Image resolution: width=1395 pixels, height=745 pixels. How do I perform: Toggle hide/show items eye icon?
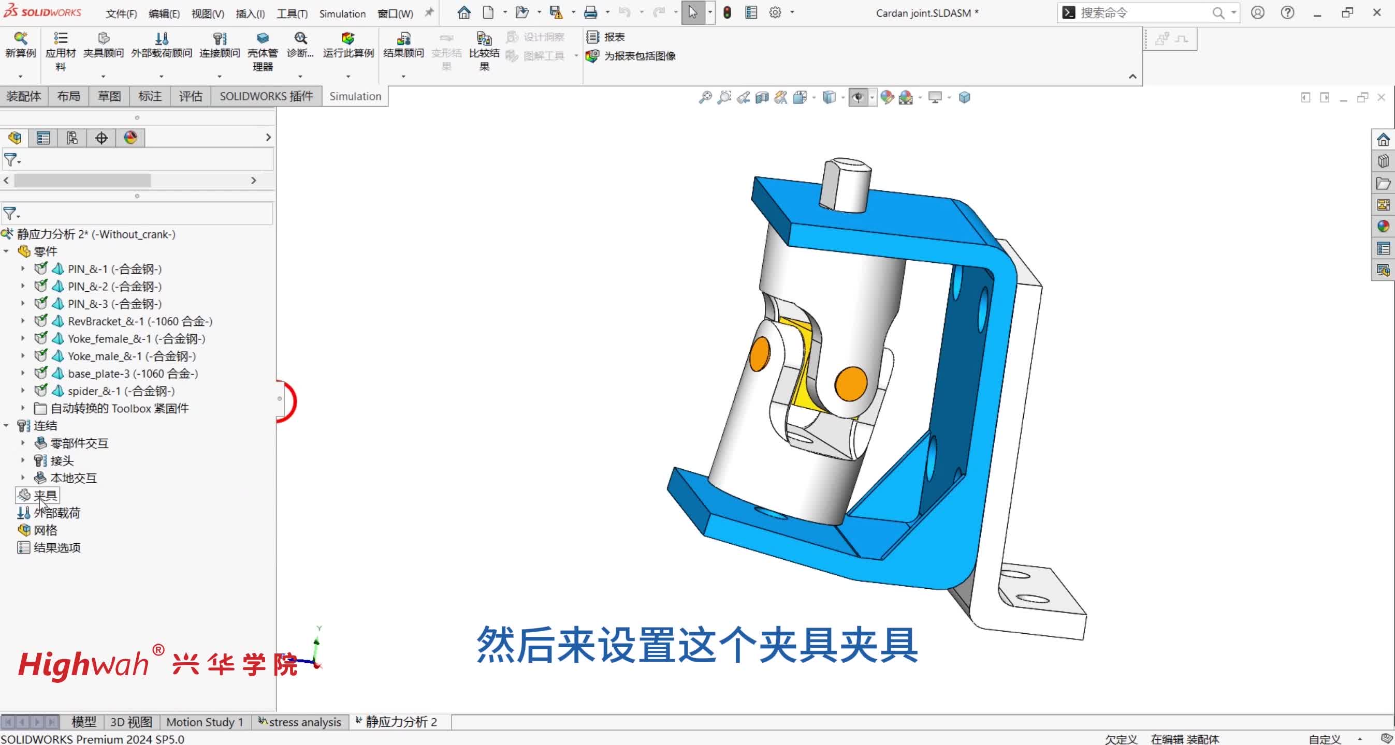[859, 97]
